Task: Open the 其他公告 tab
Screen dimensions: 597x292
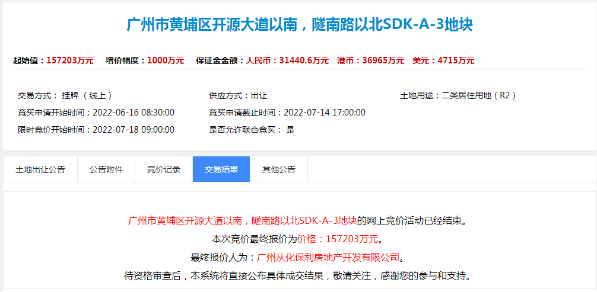Action: coord(279,169)
